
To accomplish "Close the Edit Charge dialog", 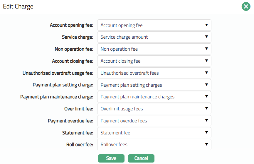I will [x=246, y=6].
